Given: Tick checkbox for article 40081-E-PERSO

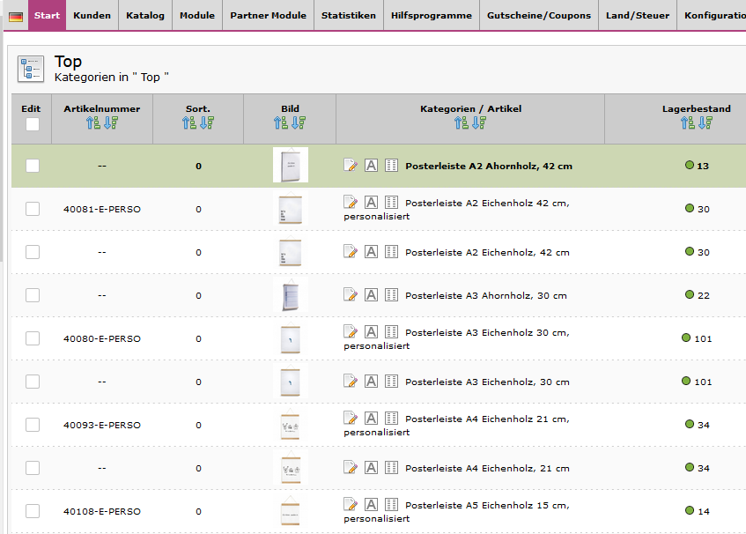Looking at the screenshot, I should [x=33, y=209].
